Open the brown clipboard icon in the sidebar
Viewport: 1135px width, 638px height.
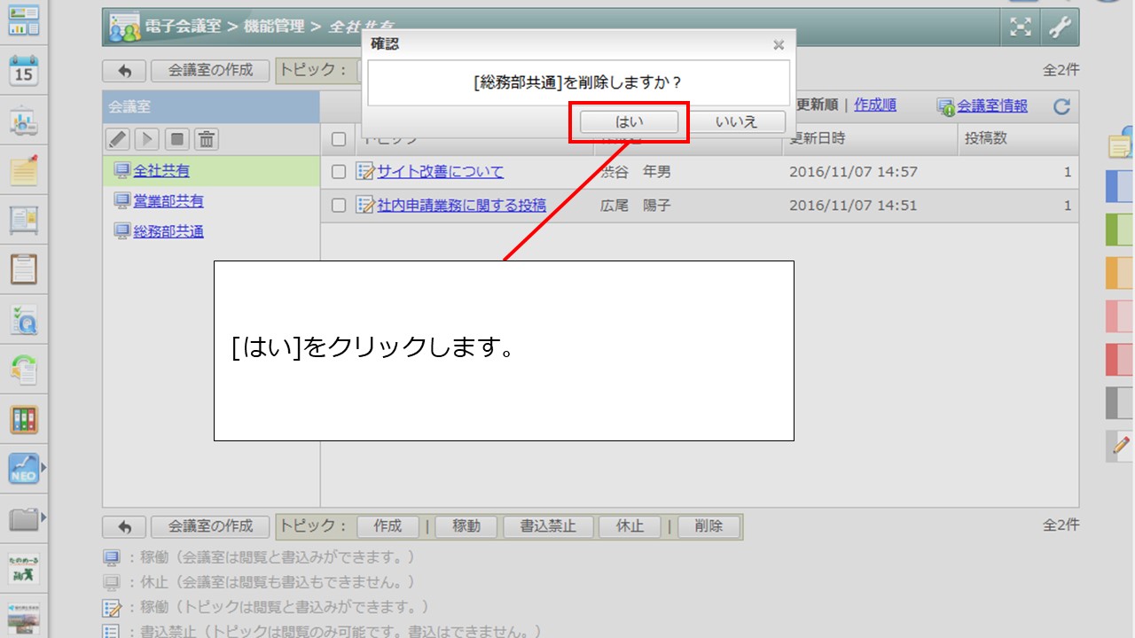coord(24,269)
